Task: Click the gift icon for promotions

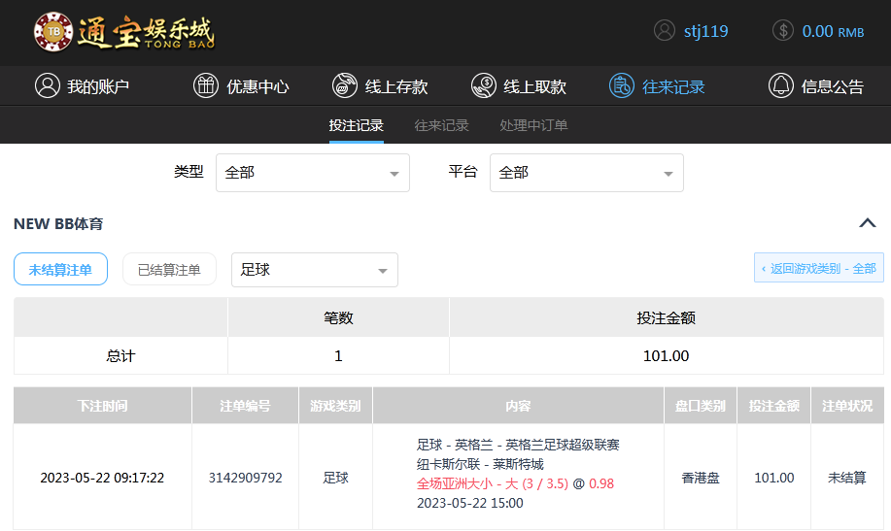Action: tap(206, 85)
